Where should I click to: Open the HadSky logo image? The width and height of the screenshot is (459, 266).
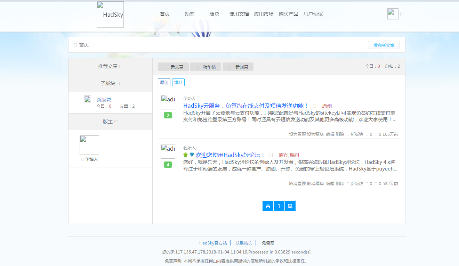[x=110, y=15]
